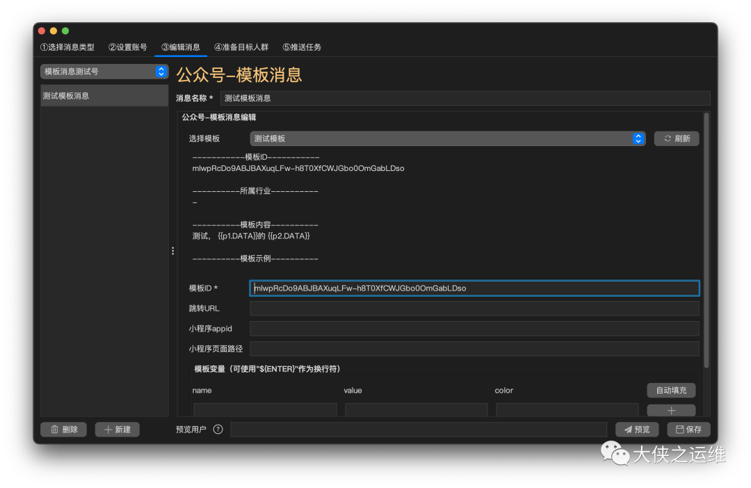751x488 pixels.
Task: Click the variable name input field
Action: [265, 409]
